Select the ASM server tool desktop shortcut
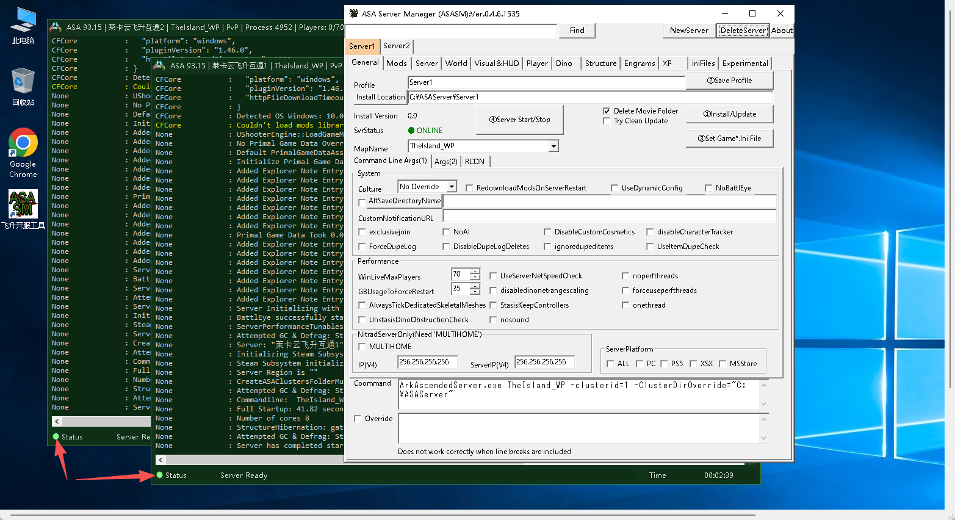Screen dimensions: 955x520 pyautogui.click(x=23, y=209)
